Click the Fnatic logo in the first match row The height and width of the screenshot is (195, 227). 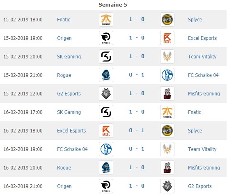click(106, 20)
